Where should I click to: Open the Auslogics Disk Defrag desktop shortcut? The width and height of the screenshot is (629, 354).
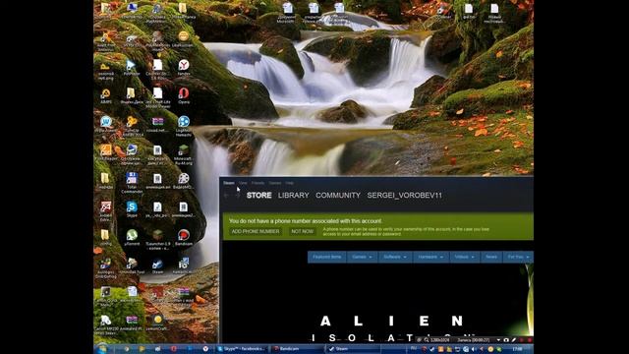[106, 268]
